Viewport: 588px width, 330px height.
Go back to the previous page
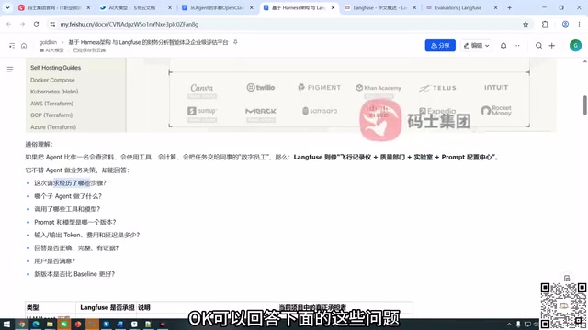point(9,24)
